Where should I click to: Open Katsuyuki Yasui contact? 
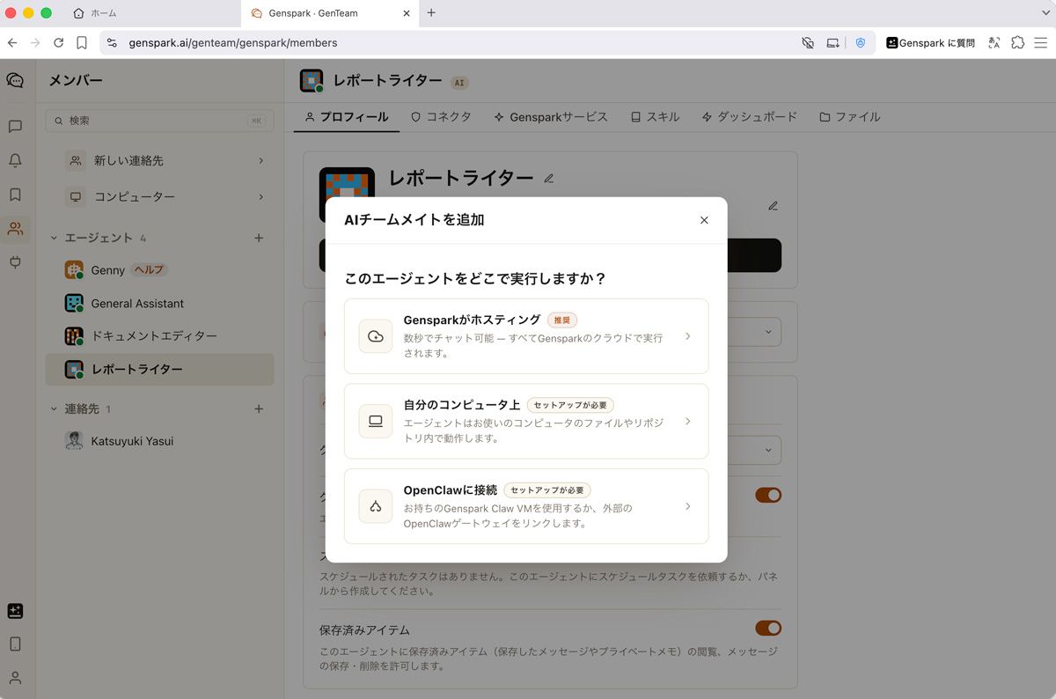click(160, 441)
